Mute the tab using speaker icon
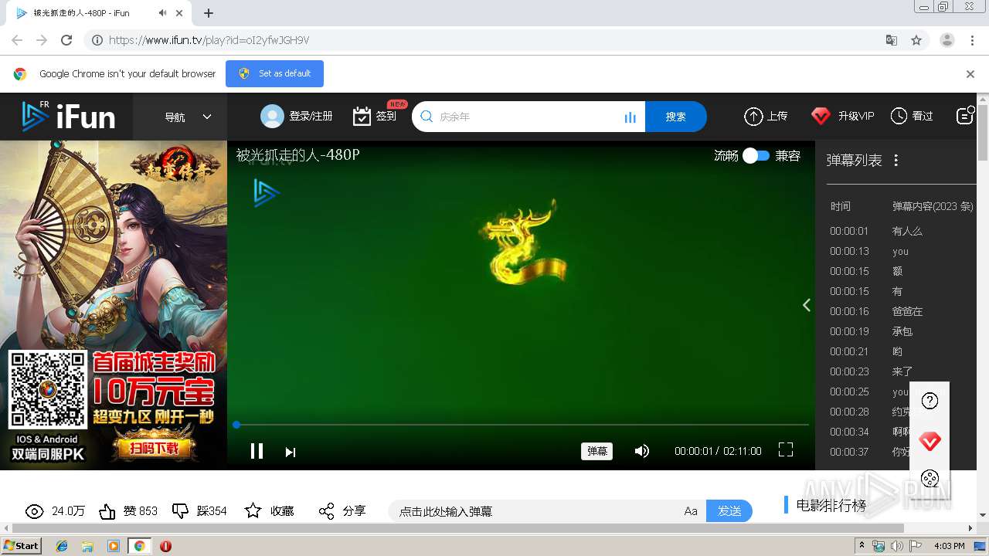This screenshot has width=989, height=556. pos(162,13)
